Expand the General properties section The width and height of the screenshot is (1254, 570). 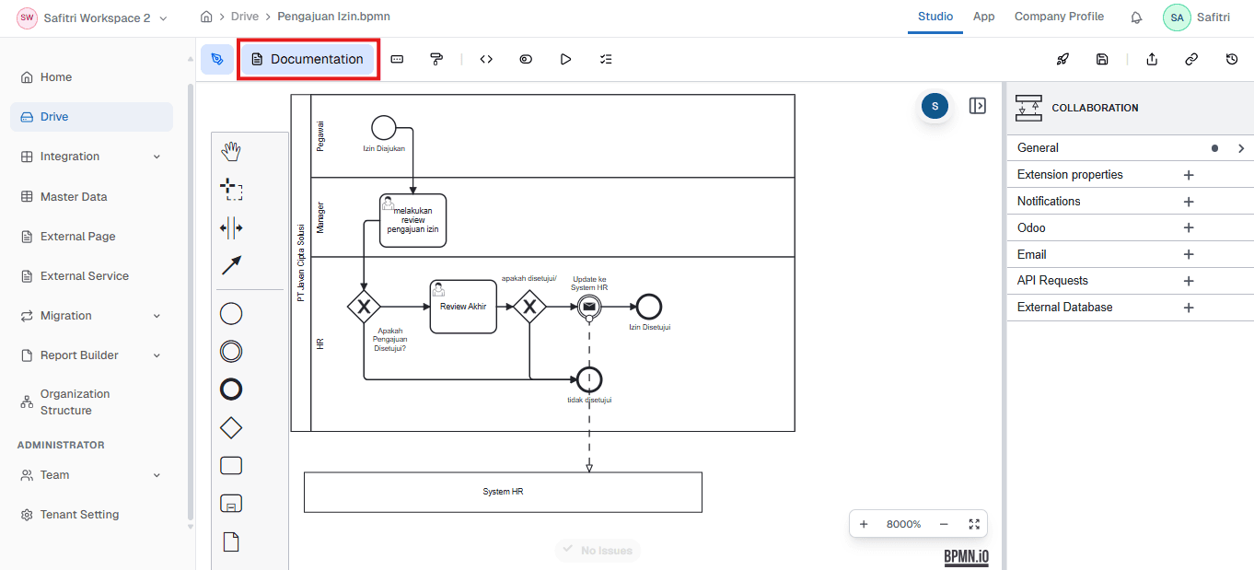(1240, 148)
